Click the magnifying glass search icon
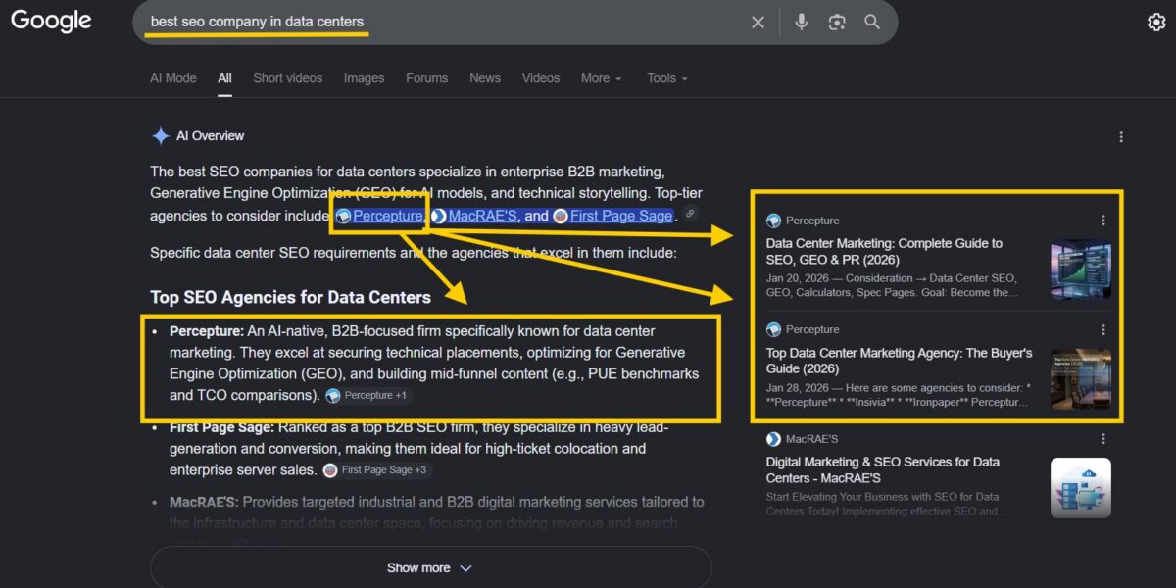The image size is (1176, 588). pyautogui.click(x=872, y=23)
